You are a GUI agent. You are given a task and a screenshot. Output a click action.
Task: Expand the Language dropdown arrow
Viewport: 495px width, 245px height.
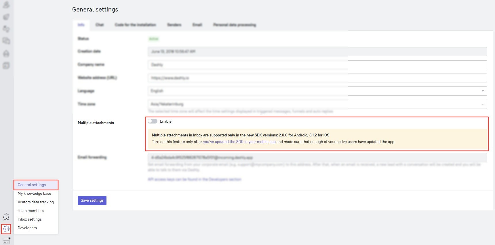483,91
